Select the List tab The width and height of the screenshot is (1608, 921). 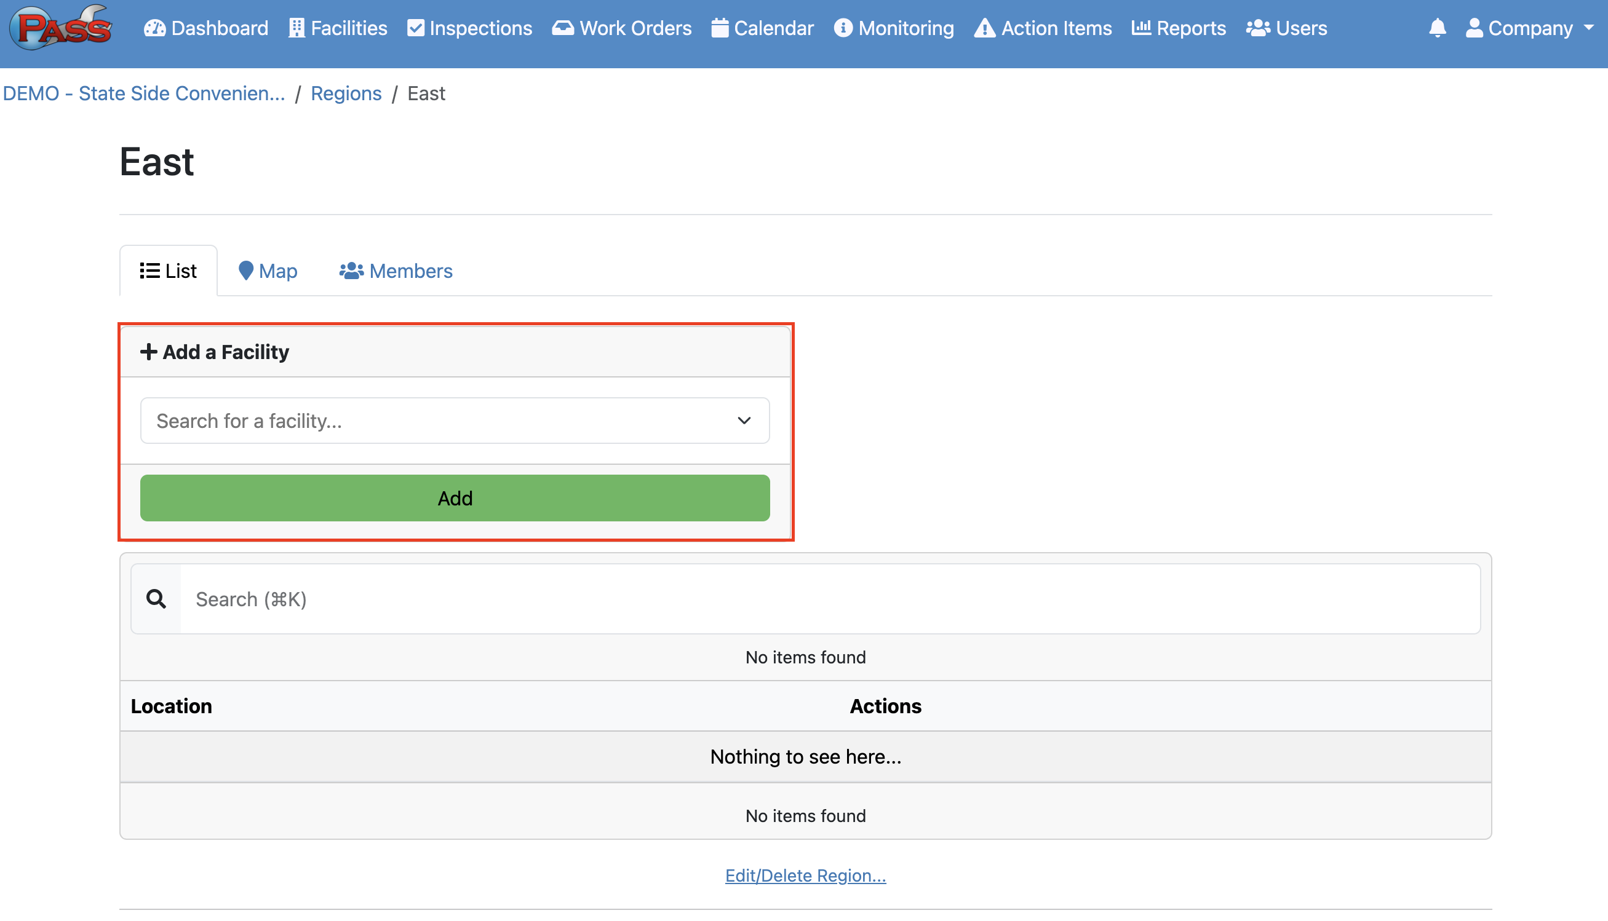click(x=169, y=271)
